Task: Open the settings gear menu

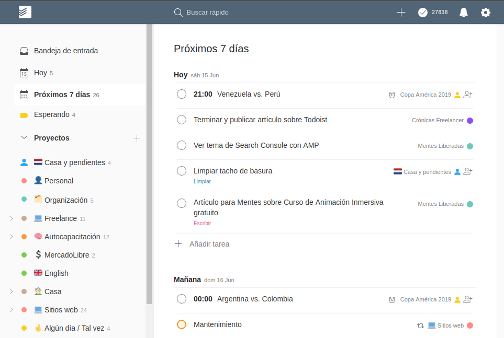Action: 485,13
